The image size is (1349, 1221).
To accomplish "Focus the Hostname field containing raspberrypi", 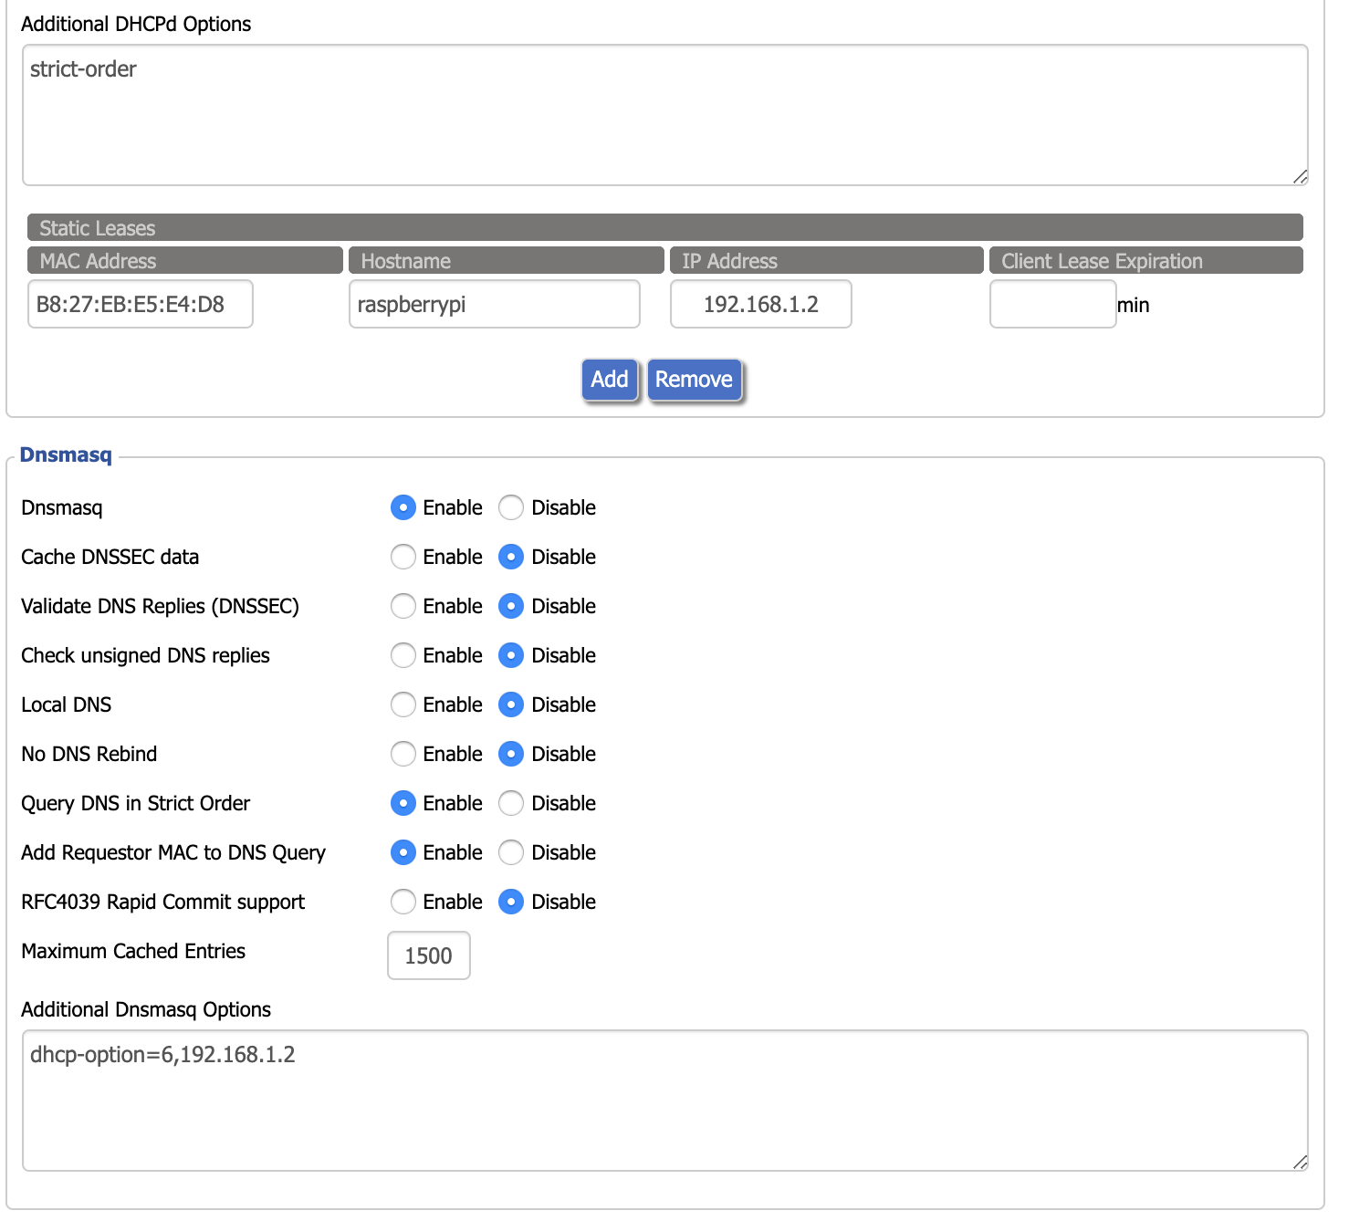I will [x=495, y=304].
